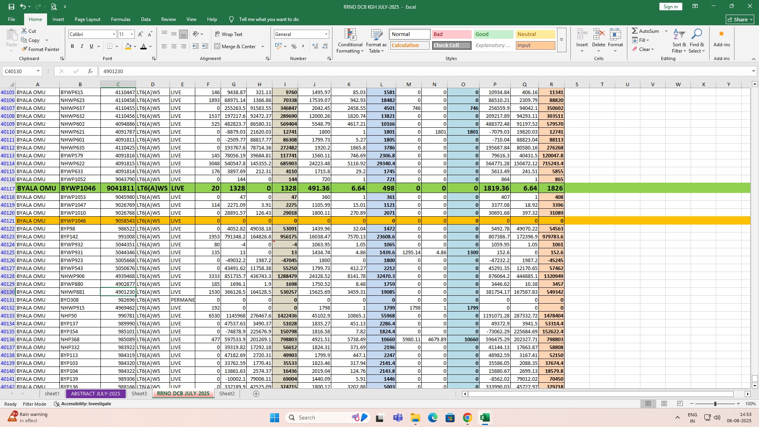Open the Formulas ribbon tab
The height and width of the screenshot is (427, 759).
(x=121, y=19)
